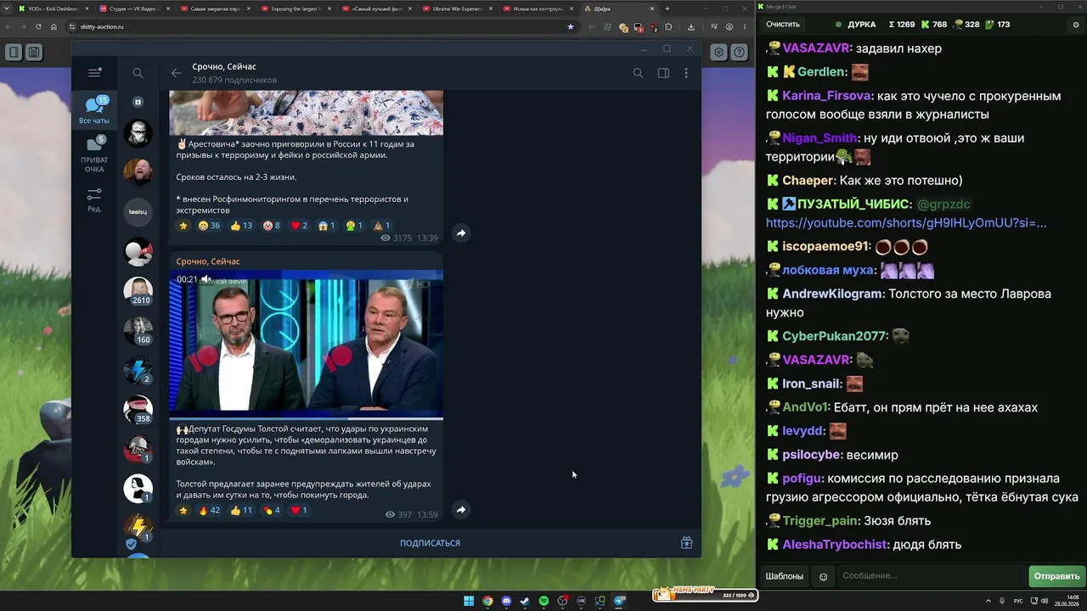Image resolution: width=1087 pixels, height=611 pixels.
Task: Toggle the channel info side panel
Action: [663, 73]
